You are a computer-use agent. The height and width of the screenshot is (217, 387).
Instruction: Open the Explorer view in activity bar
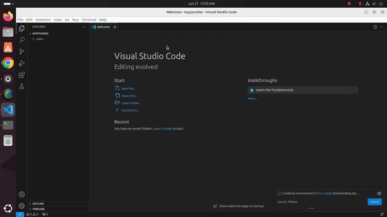(x=22, y=28)
